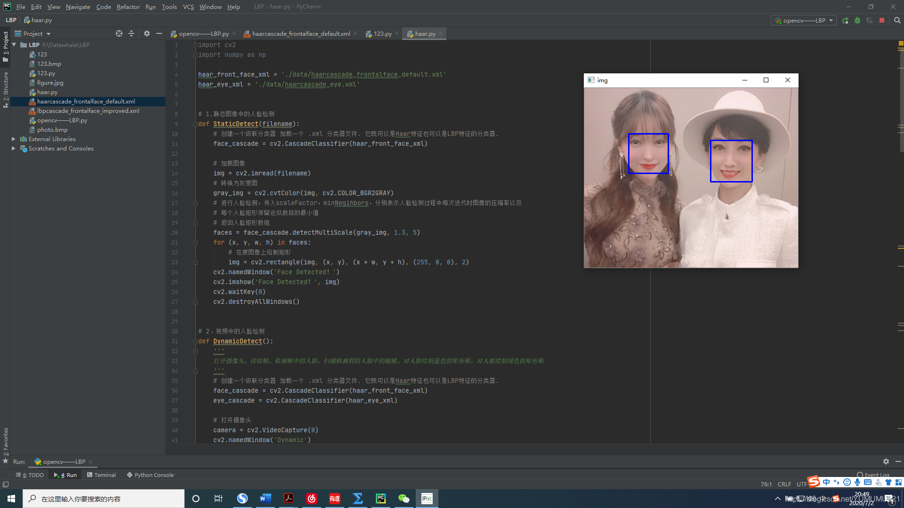Screen dimensions: 904x508
Task: Open WeChat from the taskbar
Action: coord(404,499)
